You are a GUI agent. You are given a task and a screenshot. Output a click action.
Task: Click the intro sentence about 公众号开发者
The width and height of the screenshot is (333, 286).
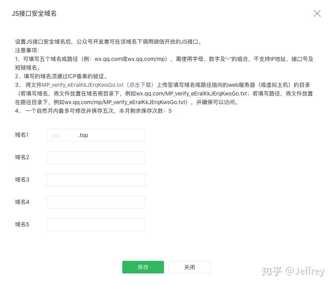[x=108, y=42]
